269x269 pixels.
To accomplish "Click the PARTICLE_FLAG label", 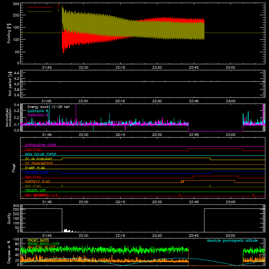I will point(38,181).
